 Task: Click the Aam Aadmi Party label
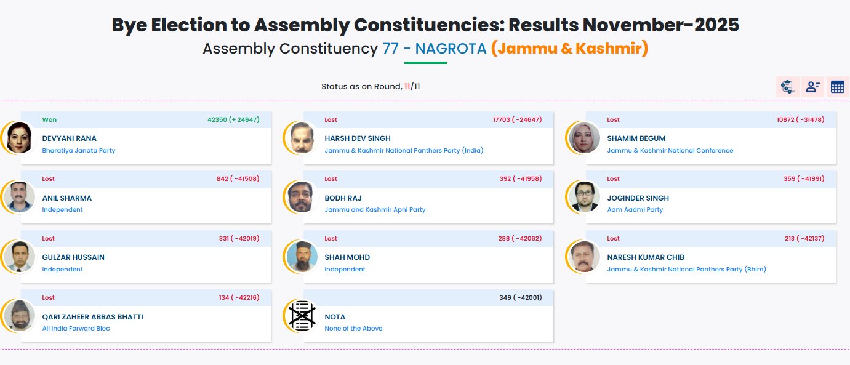[635, 210]
